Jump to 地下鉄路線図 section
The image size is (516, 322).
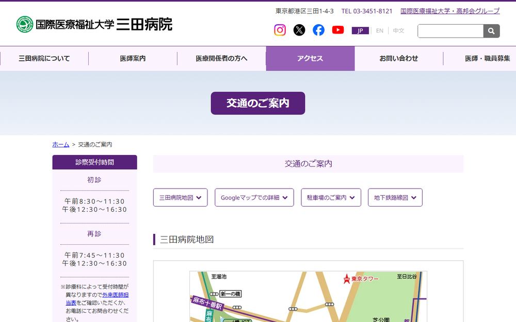pos(395,197)
